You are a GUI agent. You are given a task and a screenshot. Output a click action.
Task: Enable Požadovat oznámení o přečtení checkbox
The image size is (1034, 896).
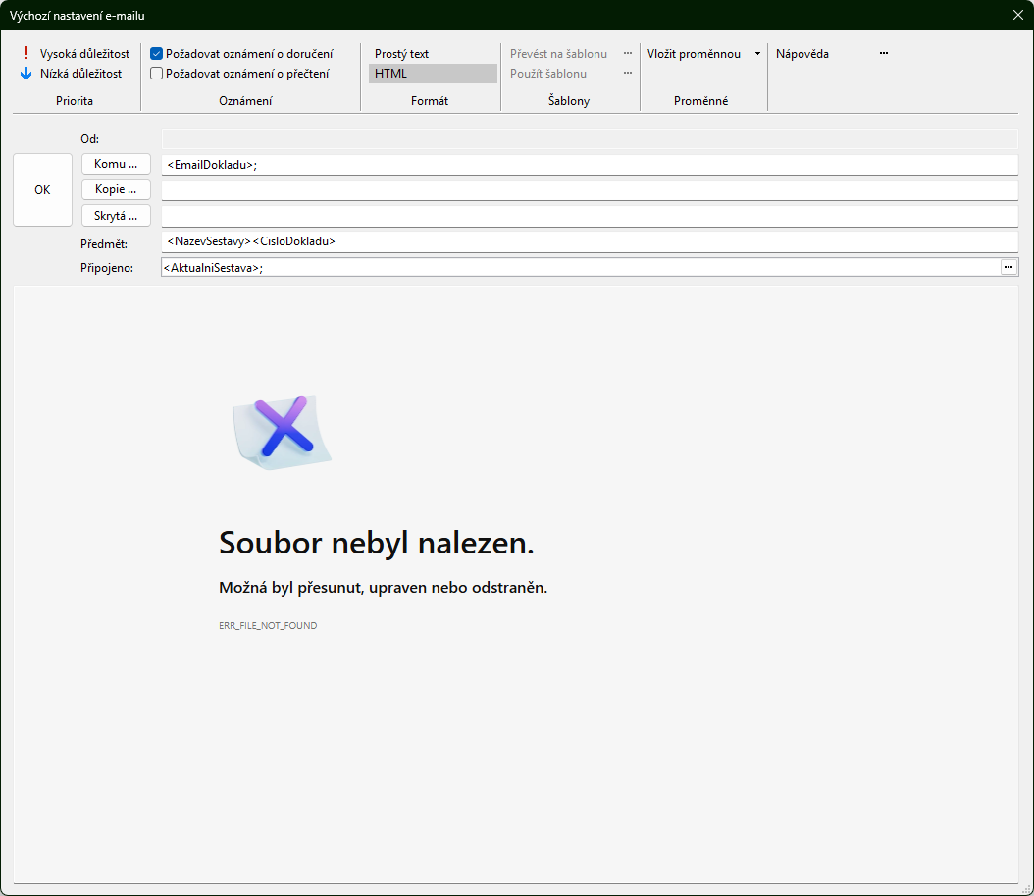(156, 73)
